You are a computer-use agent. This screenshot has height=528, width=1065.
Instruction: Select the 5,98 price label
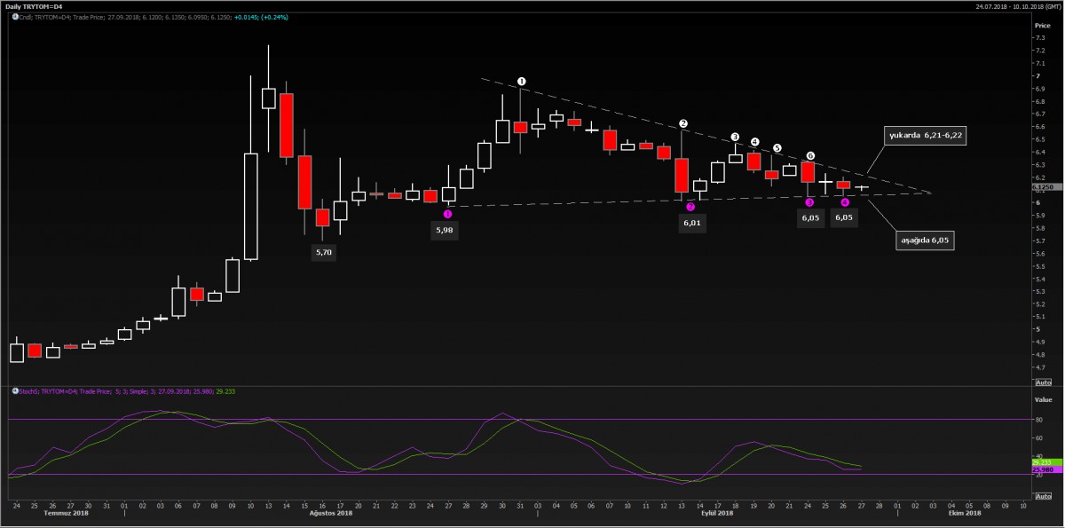(445, 230)
